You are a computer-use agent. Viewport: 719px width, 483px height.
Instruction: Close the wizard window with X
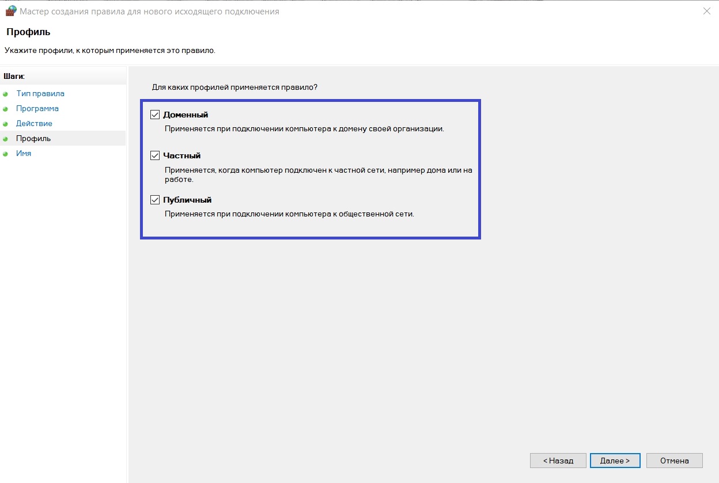point(707,11)
